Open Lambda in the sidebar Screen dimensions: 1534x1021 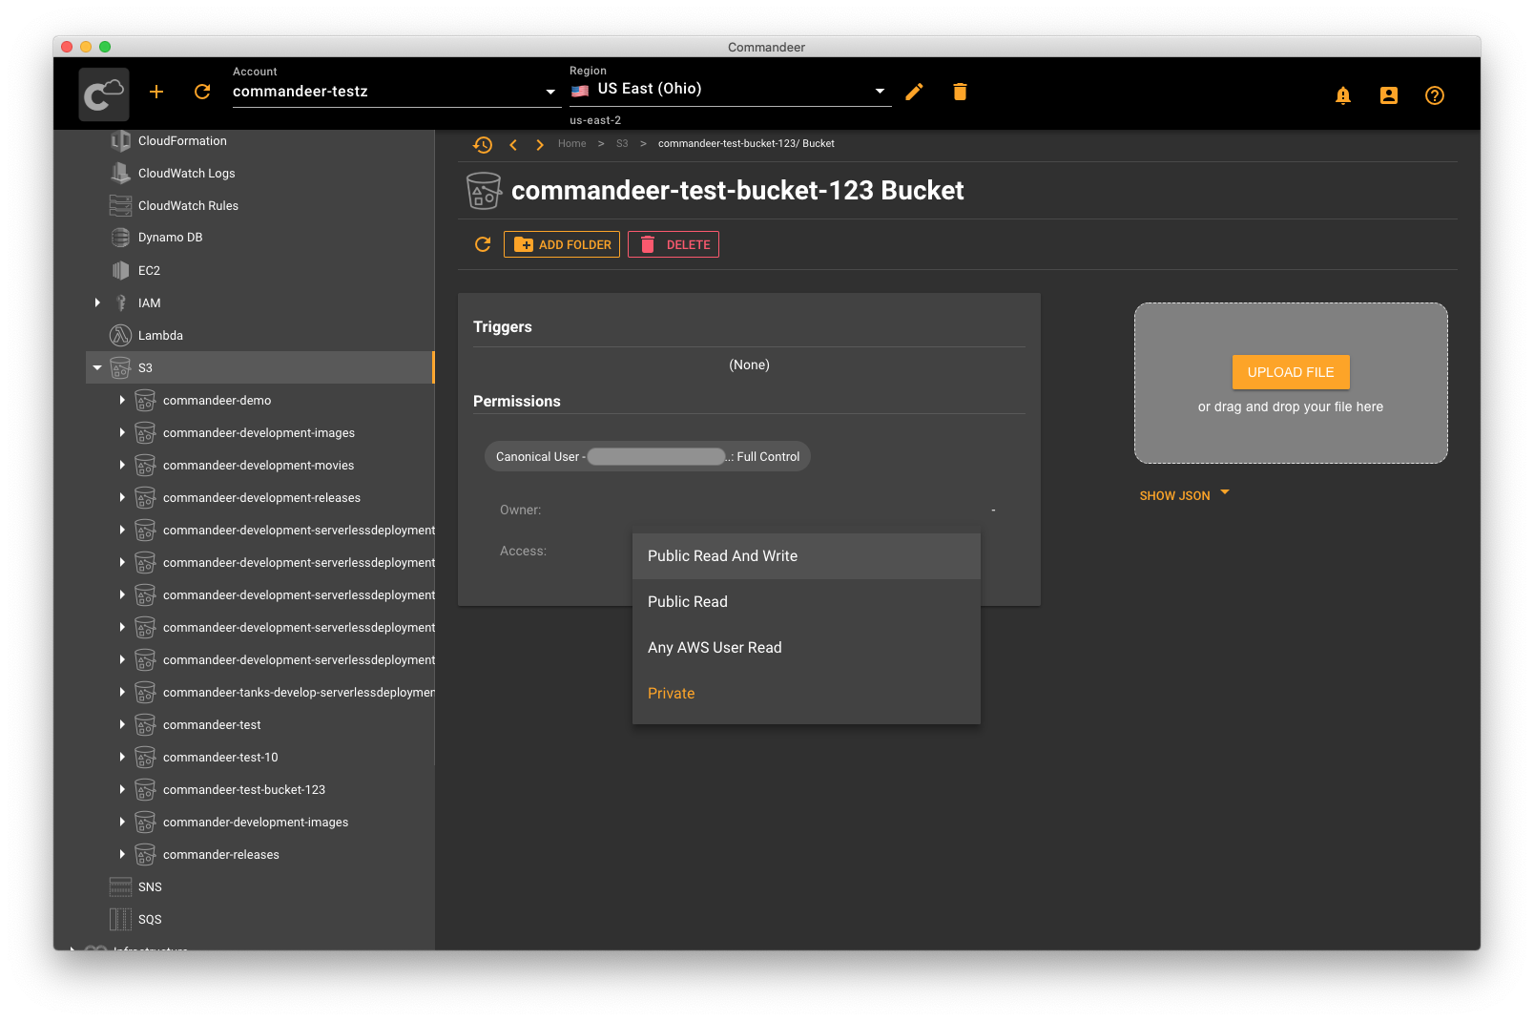click(x=160, y=335)
